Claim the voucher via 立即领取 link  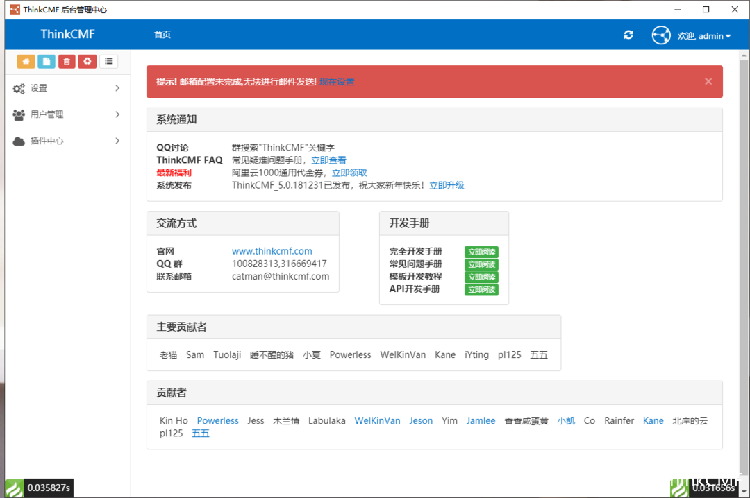coord(349,173)
